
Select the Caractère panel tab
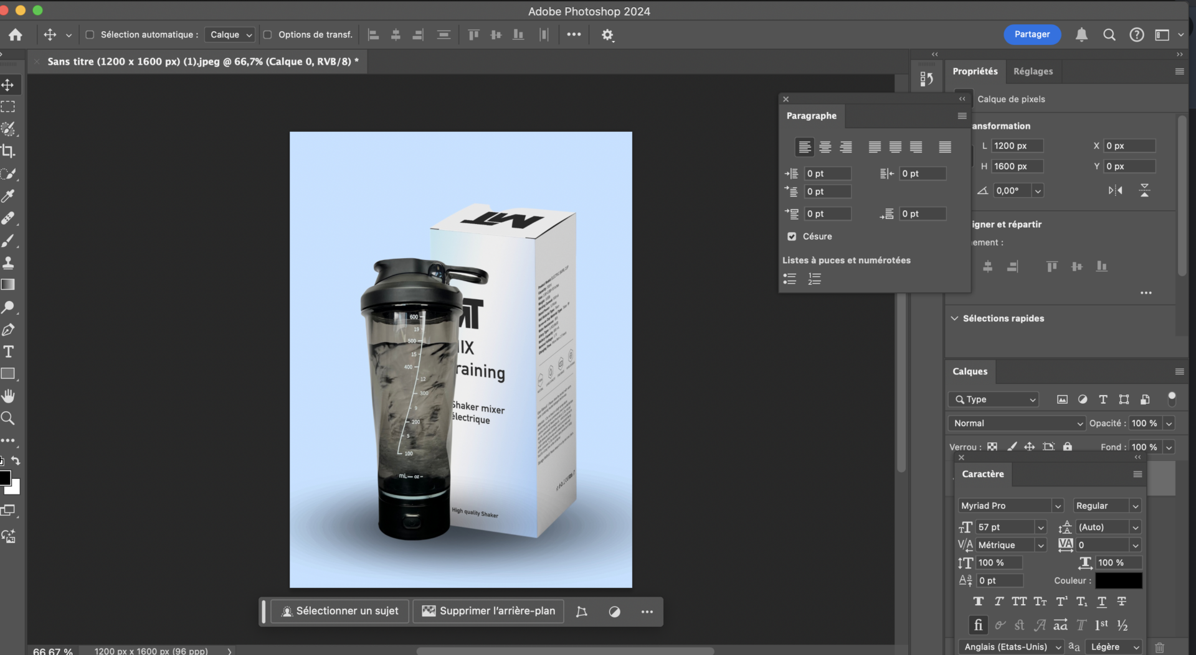coord(983,474)
